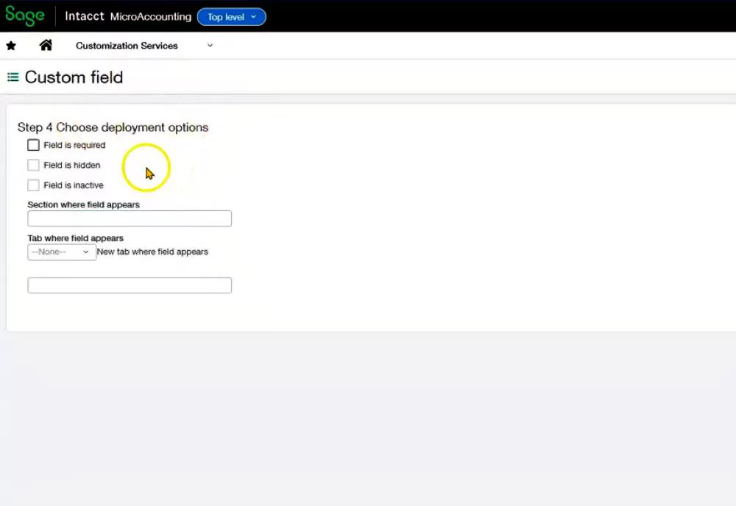Open the favorites star icon
Screen dimensions: 736x506
11,46
